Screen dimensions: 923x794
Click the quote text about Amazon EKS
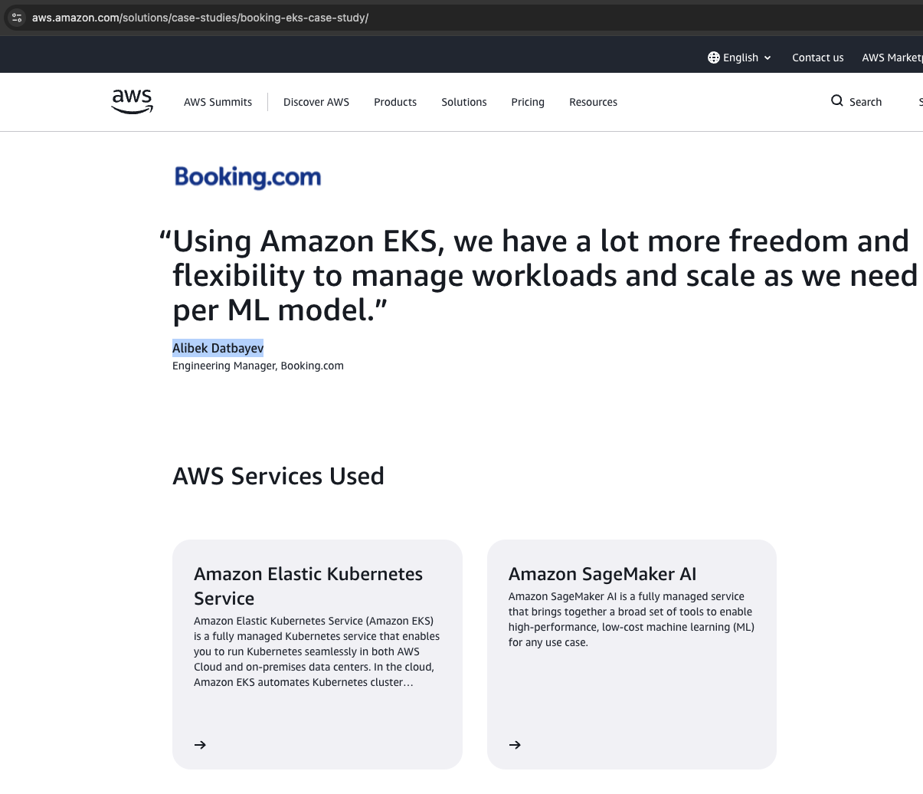click(538, 276)
